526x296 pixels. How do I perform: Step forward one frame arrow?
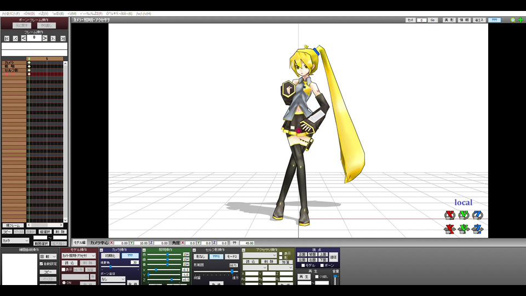tap(44, 38)
